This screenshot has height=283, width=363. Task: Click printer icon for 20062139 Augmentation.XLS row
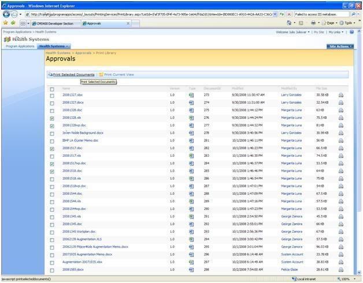[x=341, y=239]
